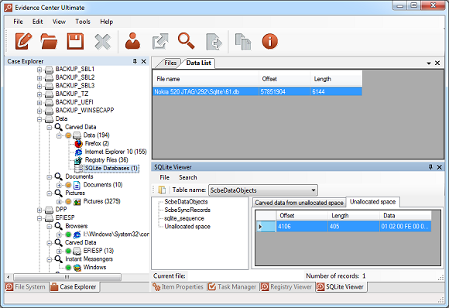Viewport: 449px width, 308px height.
Task: Click the export arrow toolbar icon
Action: pos(160,41)
